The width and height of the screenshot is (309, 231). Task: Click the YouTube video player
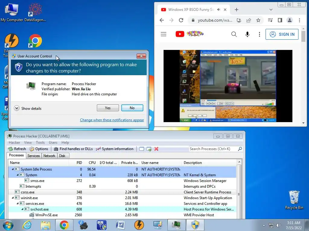[x=228, y=86]
